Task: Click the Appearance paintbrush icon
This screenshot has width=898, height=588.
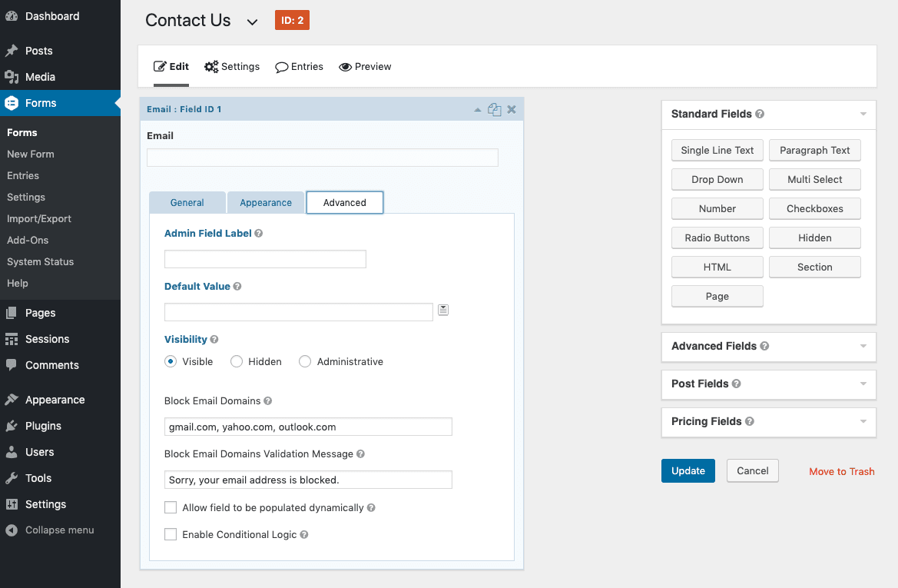Action: [12, 400]
